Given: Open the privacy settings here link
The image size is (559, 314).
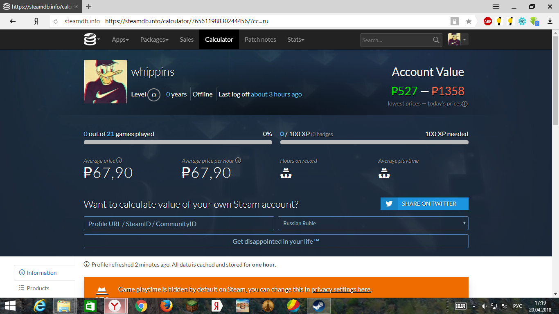Looking at the screenshot, I should point(341,289).
